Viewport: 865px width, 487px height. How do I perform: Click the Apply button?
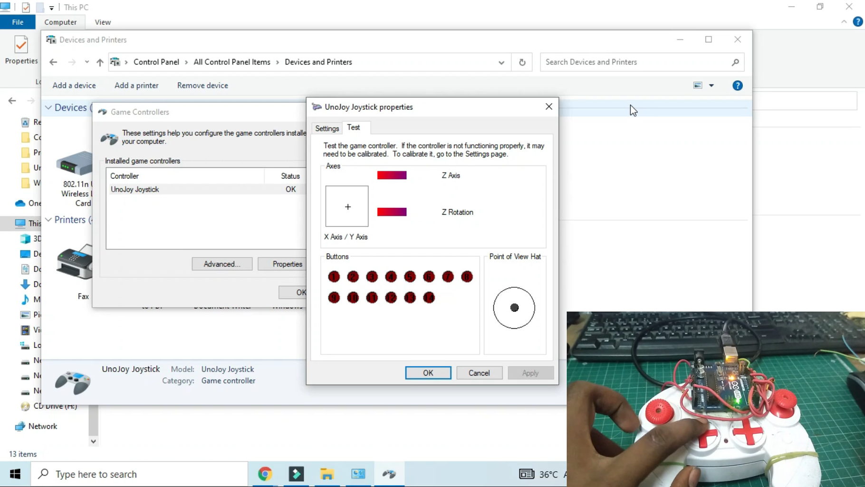(530, 373)
